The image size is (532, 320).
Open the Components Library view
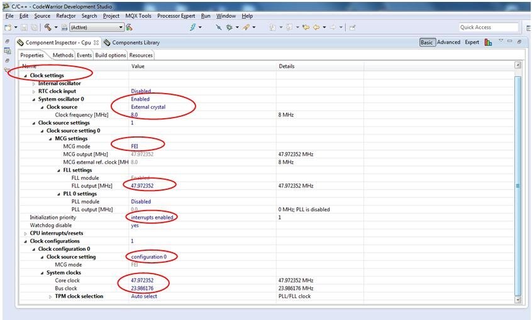135,43
